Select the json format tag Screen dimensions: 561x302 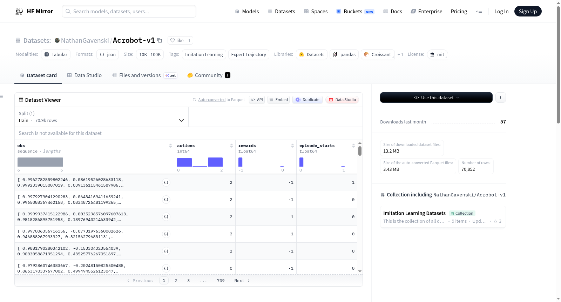(x=108, y=54)
